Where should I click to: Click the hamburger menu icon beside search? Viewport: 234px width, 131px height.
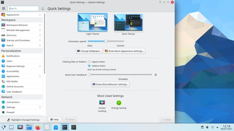(x=4, y=8)
